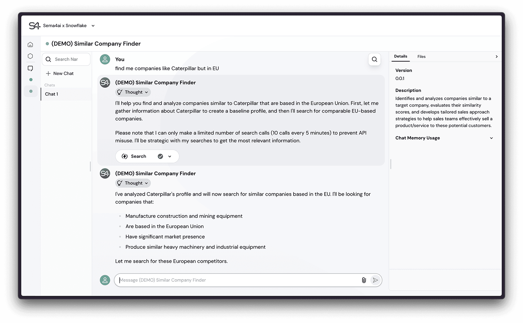Click the home icon in left sidebar
The height and width of the screenshot is (323, 523).
point(30,45)
